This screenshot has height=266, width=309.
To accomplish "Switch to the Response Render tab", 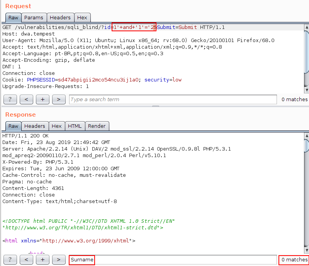I will click(97, 126).
